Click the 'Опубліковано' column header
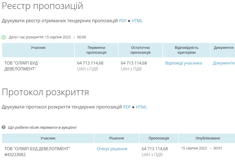This screenshot has height=163, width=235. point(208,138)
